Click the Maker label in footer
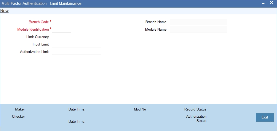The width and height of the screenshot is (277, 131). [x=20, y=109]
